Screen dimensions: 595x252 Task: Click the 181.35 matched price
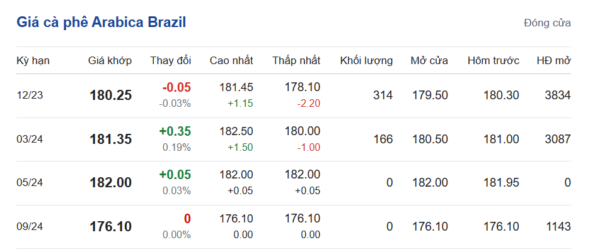click(111, 140)
